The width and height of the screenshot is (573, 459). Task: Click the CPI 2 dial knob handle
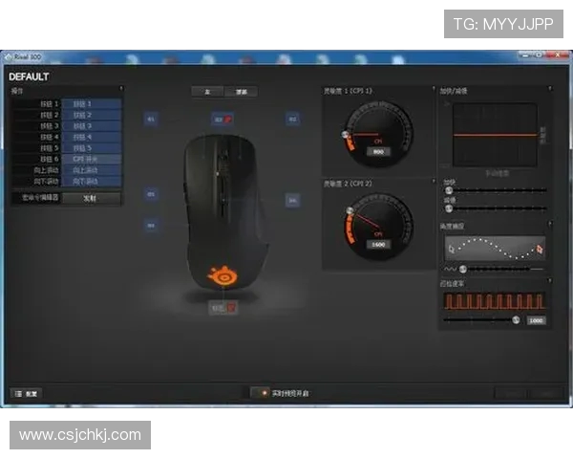coord(350,210)
